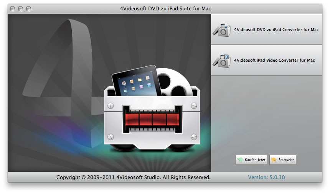Click the house icon on Startseite

point(274,160)
